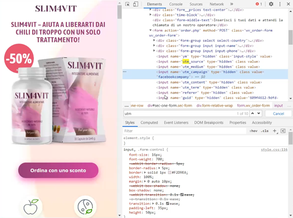Click the -50% discount badge
293x218 pixels.
[x=19, y=58]
